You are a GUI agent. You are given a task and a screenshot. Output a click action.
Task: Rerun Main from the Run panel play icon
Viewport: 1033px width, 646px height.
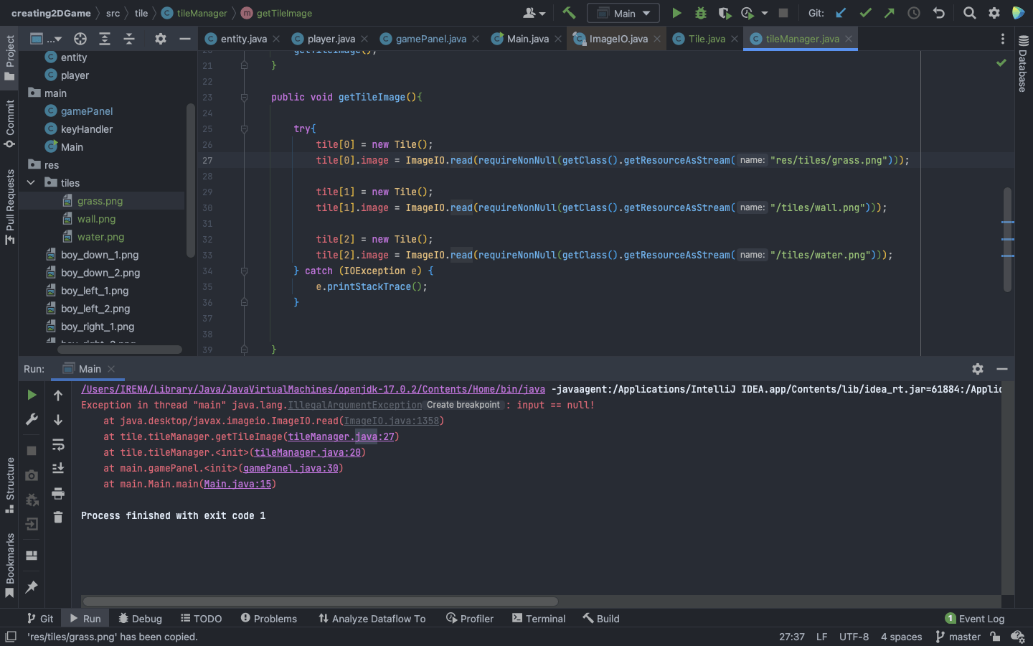[32, 395]
